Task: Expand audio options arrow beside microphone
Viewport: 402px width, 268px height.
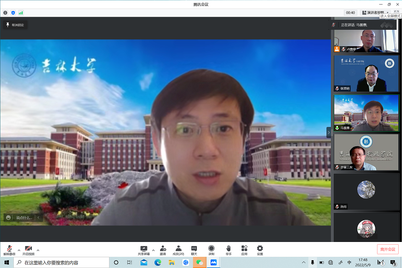Action: coord(19,250)
